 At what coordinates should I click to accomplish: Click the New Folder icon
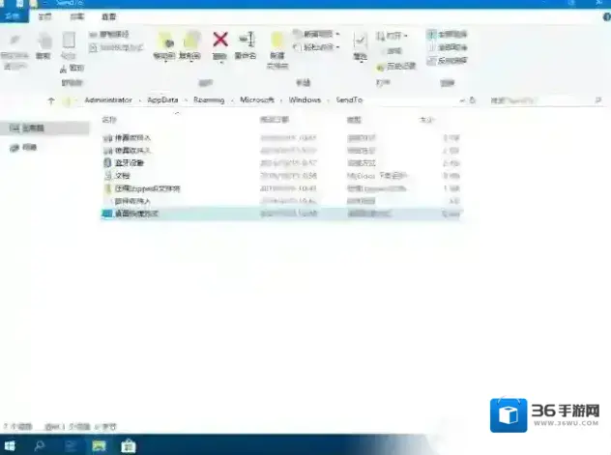coord(277,43)
